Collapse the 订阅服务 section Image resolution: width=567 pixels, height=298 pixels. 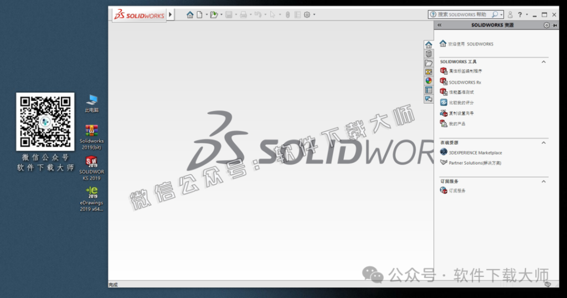[x=544, y=182]
